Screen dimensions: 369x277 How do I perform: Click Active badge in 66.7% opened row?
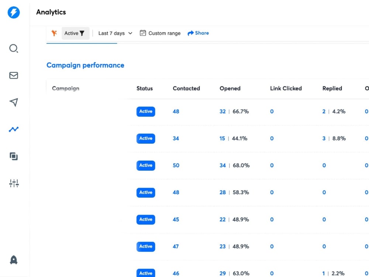[146, 112]
